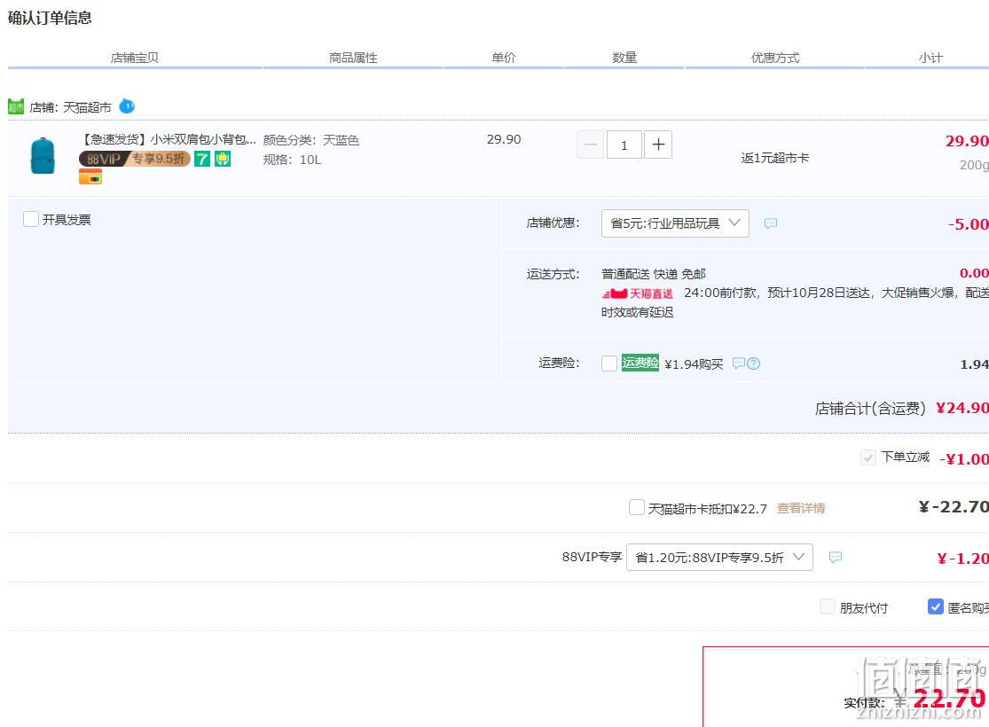This screenshot has height=727, width=989.
Task: Click the comment icon after ¥1.94购买
Action: 739,363
